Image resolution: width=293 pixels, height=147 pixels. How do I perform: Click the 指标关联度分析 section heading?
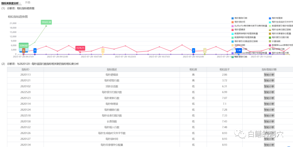click(11, 3)
